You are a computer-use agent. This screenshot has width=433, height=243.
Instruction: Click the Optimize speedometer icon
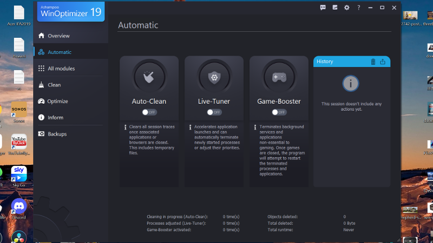[x=41, y=101]
